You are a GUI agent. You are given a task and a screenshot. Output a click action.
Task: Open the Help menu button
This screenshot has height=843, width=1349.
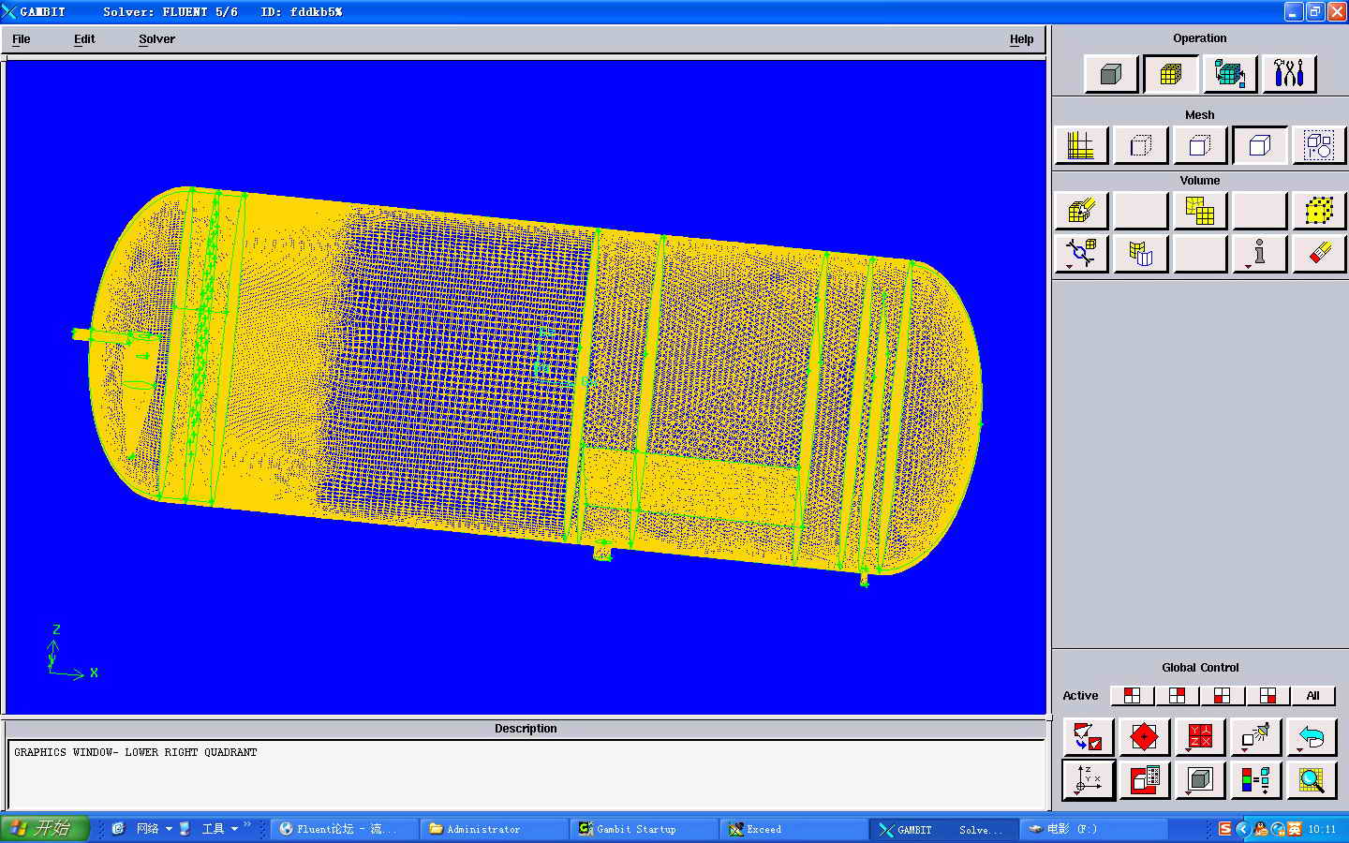1021,39
